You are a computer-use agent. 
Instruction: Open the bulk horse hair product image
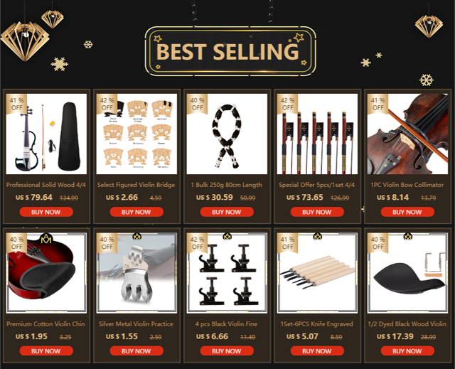click(x=227, y=134)
